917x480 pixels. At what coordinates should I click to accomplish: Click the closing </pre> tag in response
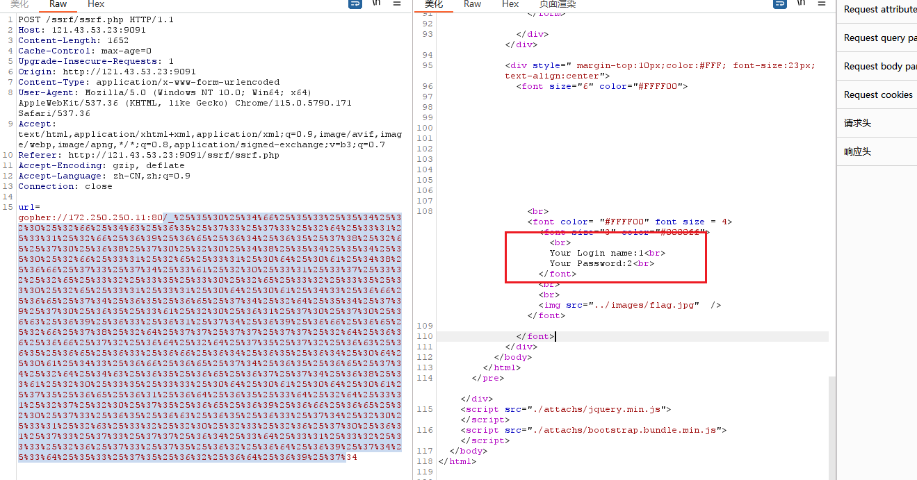point(487,379)
